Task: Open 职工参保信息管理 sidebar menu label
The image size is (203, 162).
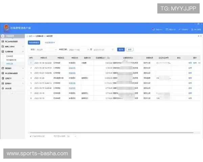Action: pyautogui.click(x=12, y=42)
